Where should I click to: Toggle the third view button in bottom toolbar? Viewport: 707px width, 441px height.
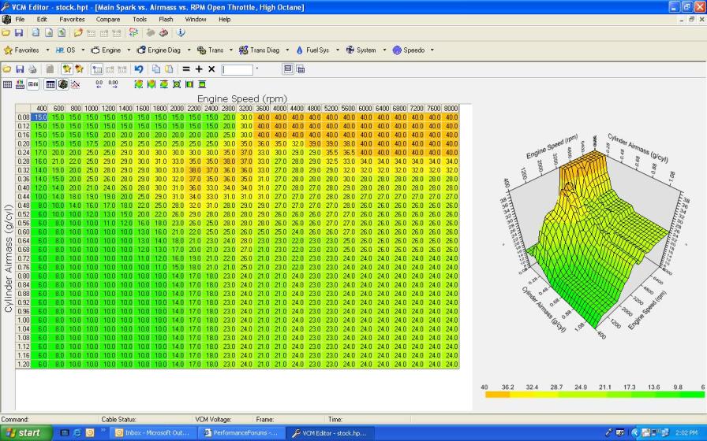33,84
